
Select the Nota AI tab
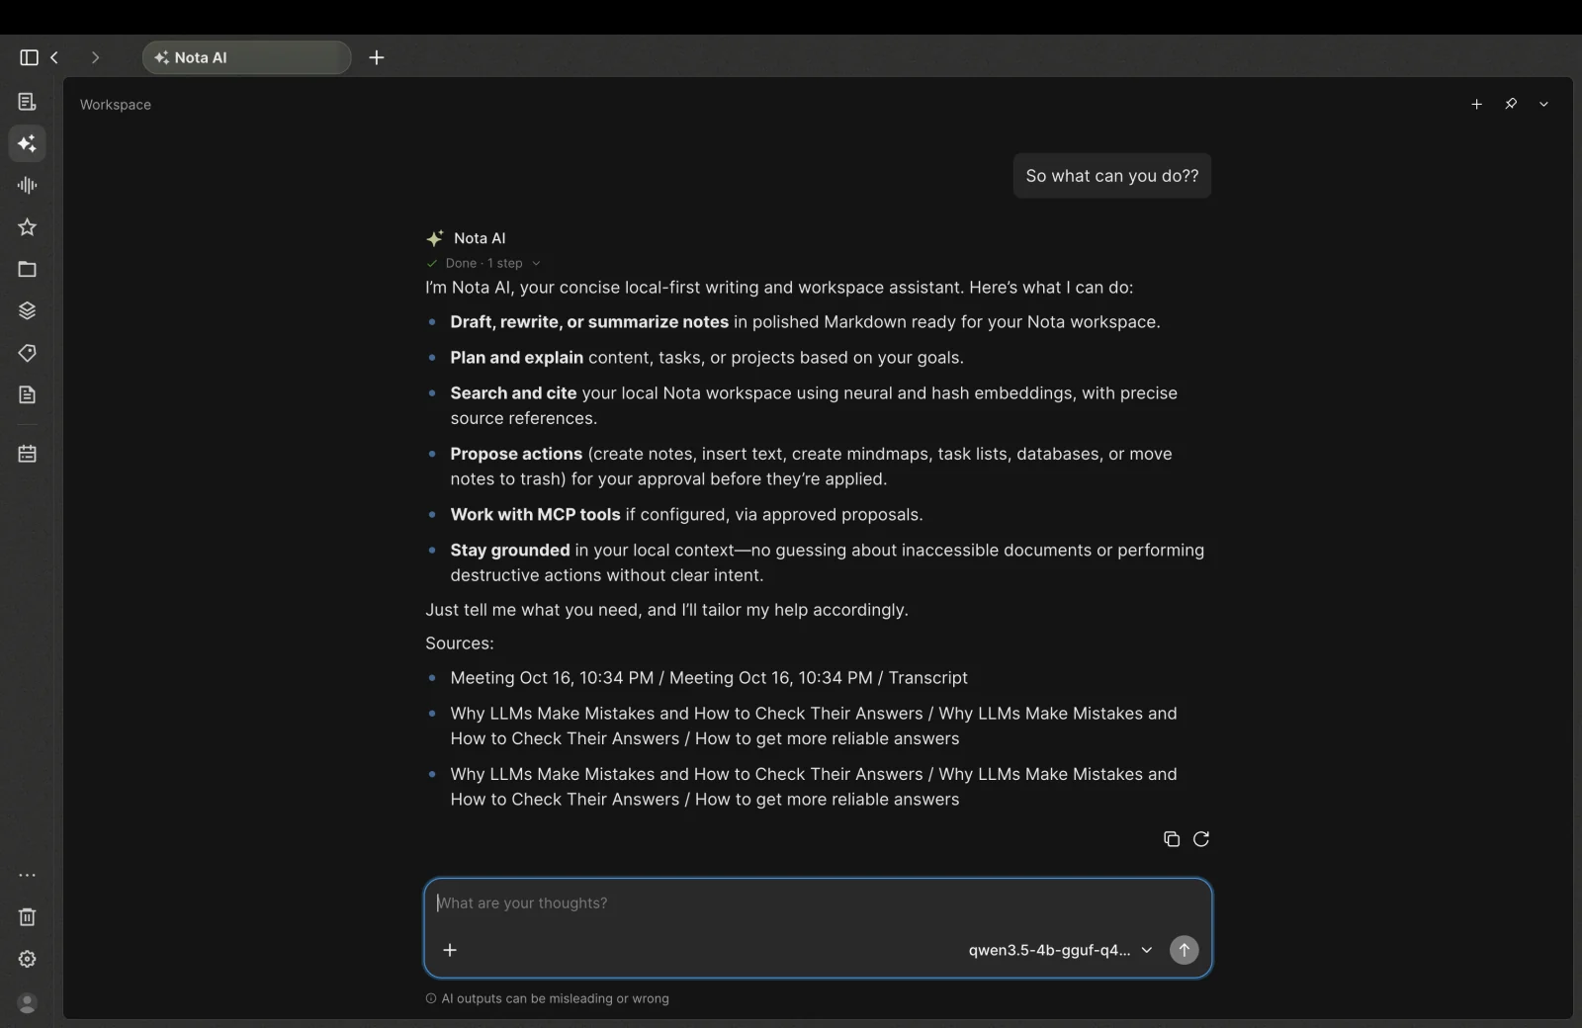pos(247,57)
